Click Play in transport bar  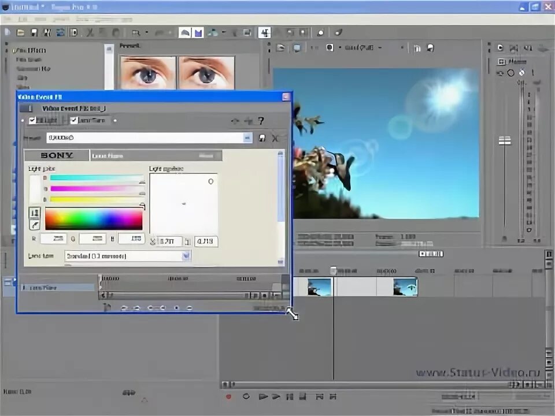(276, 396)
